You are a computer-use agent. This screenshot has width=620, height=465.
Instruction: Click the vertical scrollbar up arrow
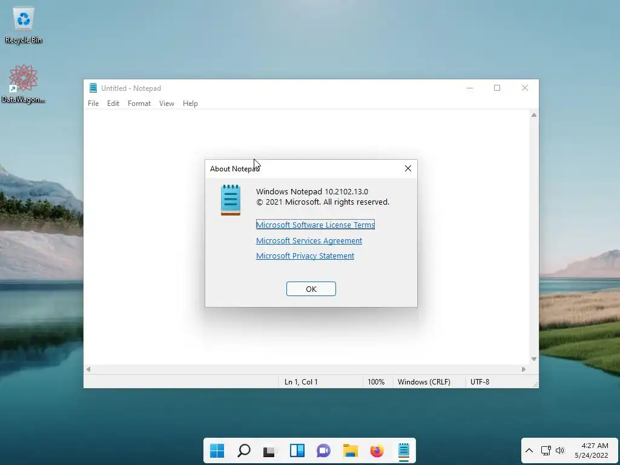[534, 115]
